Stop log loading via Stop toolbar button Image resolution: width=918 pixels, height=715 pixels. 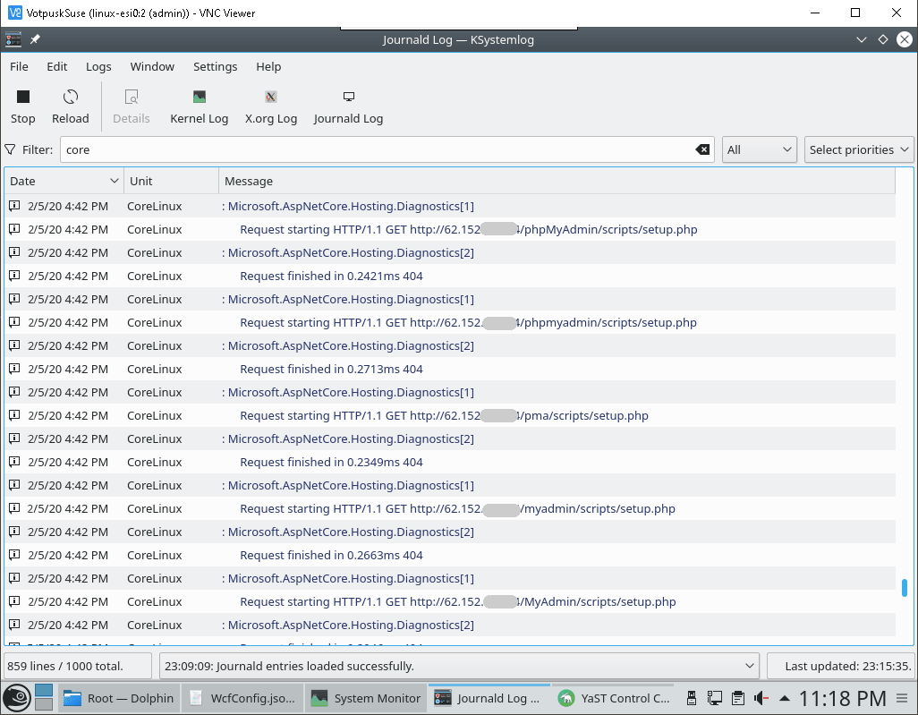pyautogui.click(x=23, y=106)
